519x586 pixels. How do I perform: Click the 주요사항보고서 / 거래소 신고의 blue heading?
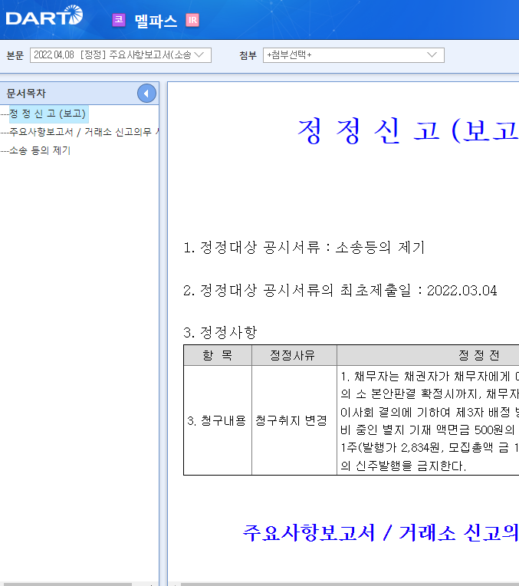[381, 532]
